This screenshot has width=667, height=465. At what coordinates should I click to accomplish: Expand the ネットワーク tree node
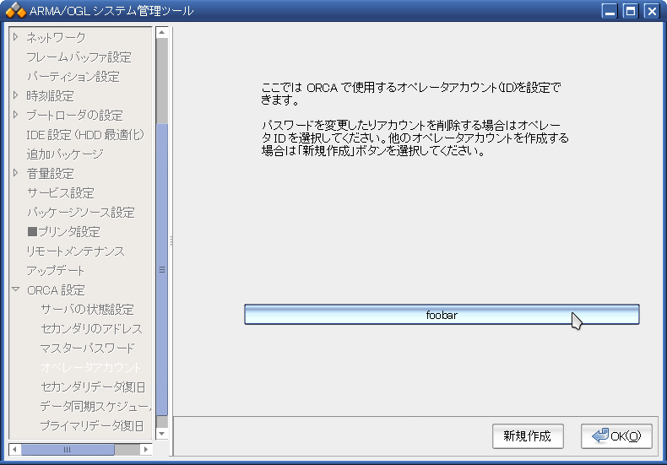pos(15,37)
